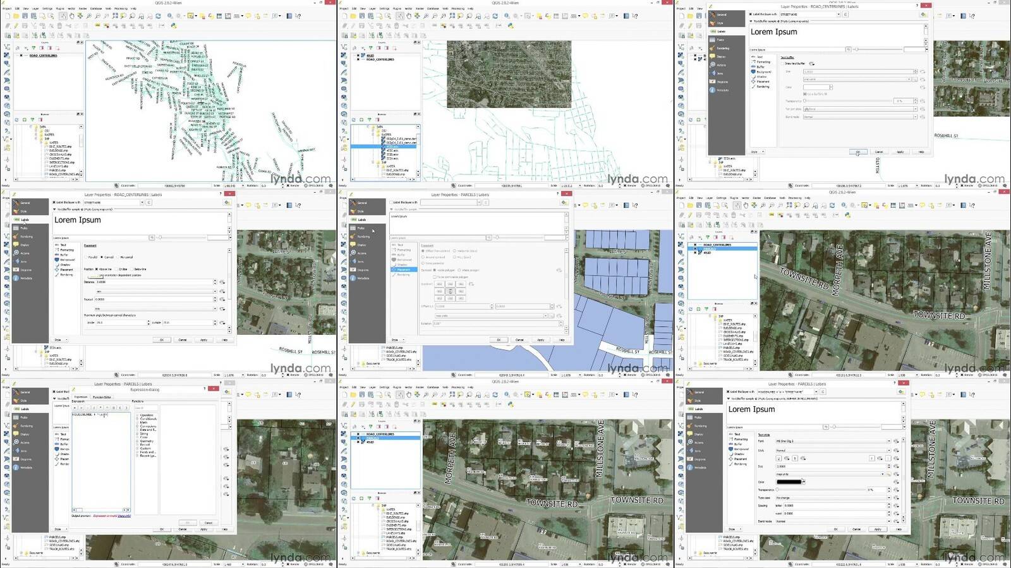Click Transparency slider in PARCELS Text style dialog
Viewport: 1011px width, 568px height.
coord(821,490)
